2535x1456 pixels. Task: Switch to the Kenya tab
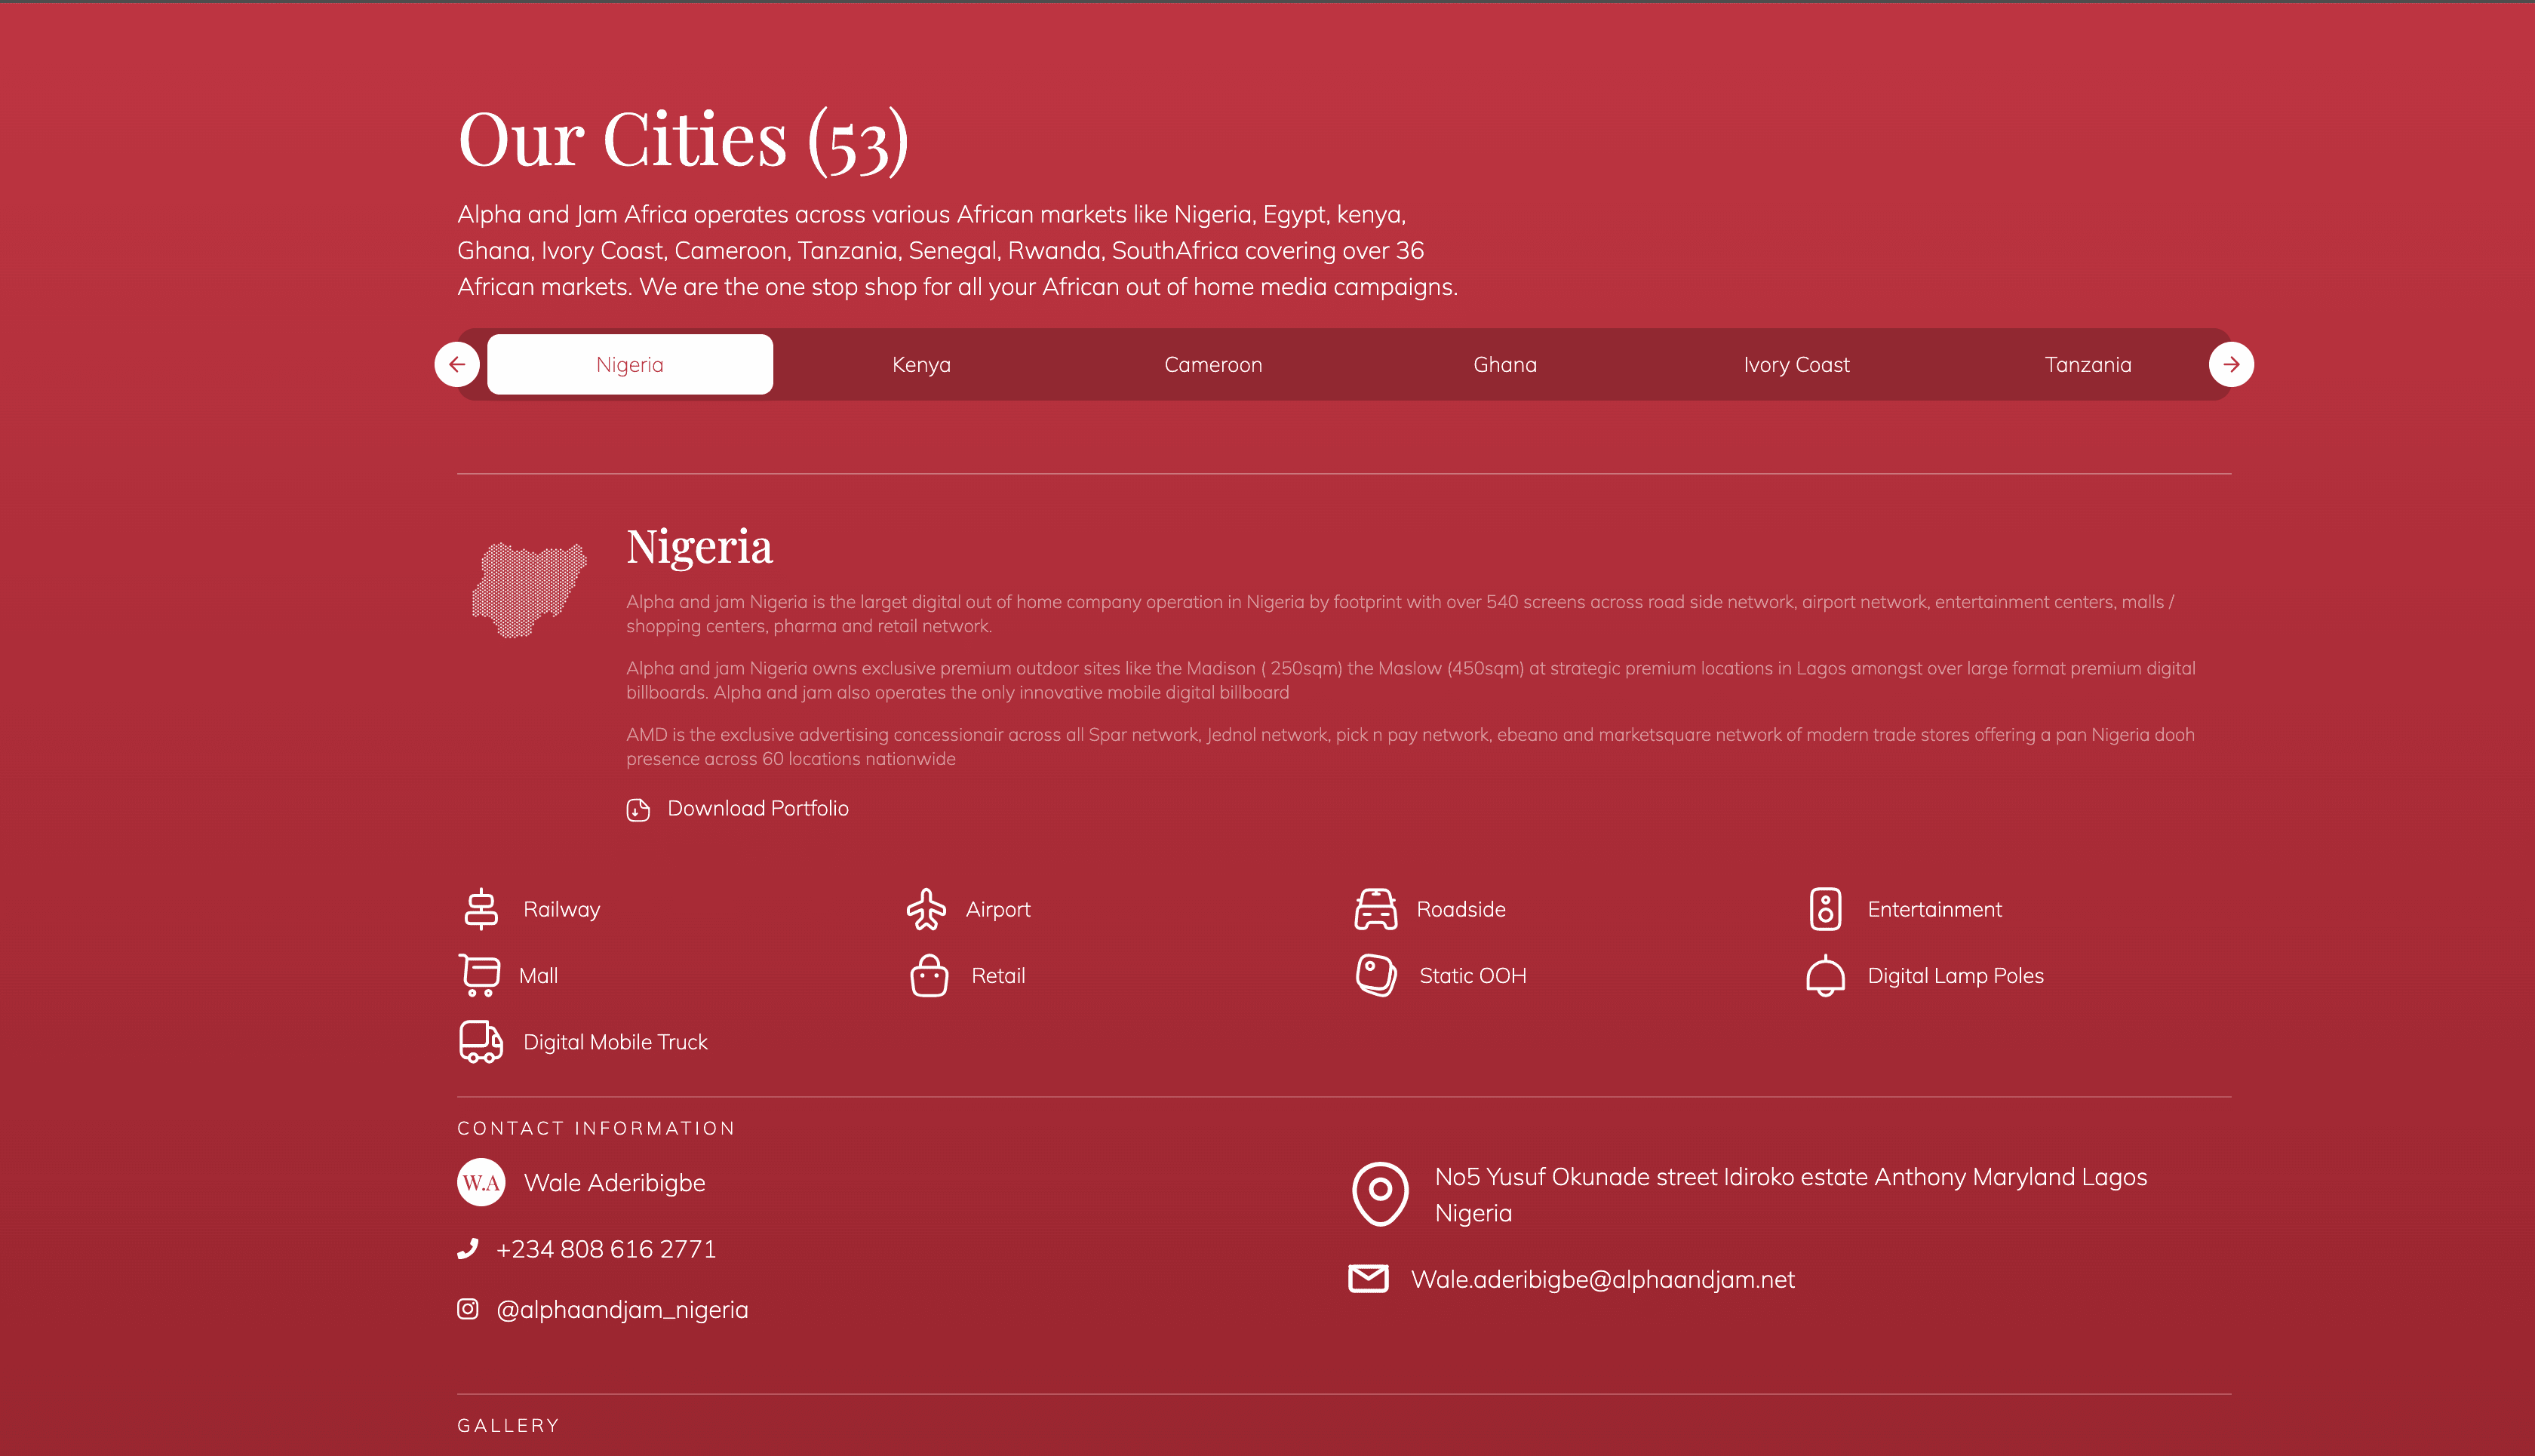point(921,365)
